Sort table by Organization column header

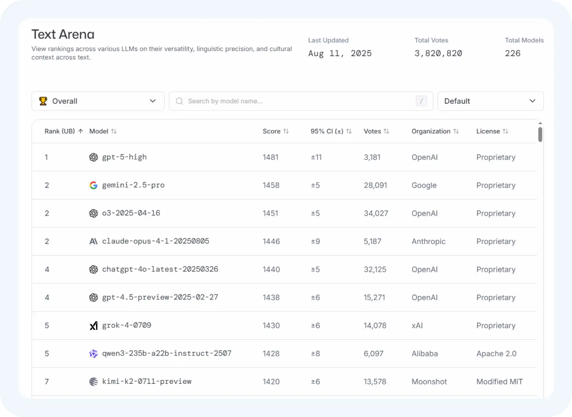click(435, 131)
